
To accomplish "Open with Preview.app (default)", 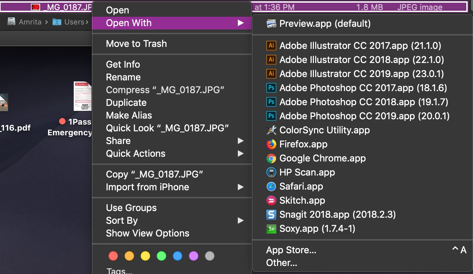I will click(363, 24).
